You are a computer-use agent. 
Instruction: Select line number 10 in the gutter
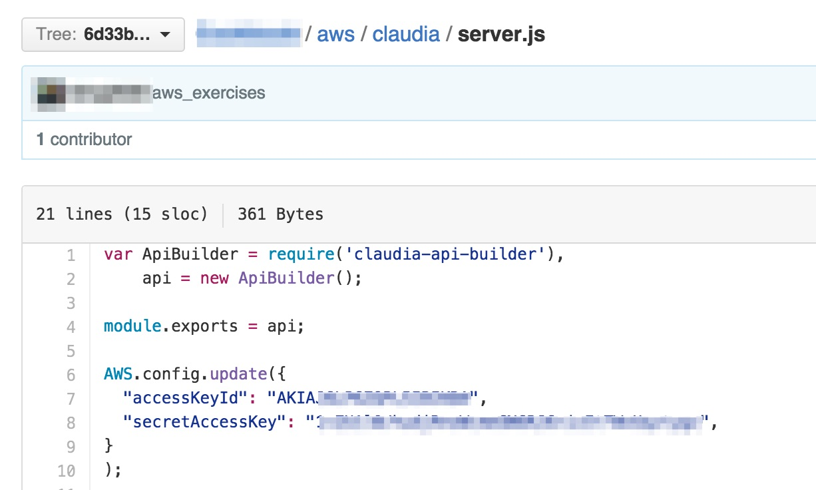(67, 471)
